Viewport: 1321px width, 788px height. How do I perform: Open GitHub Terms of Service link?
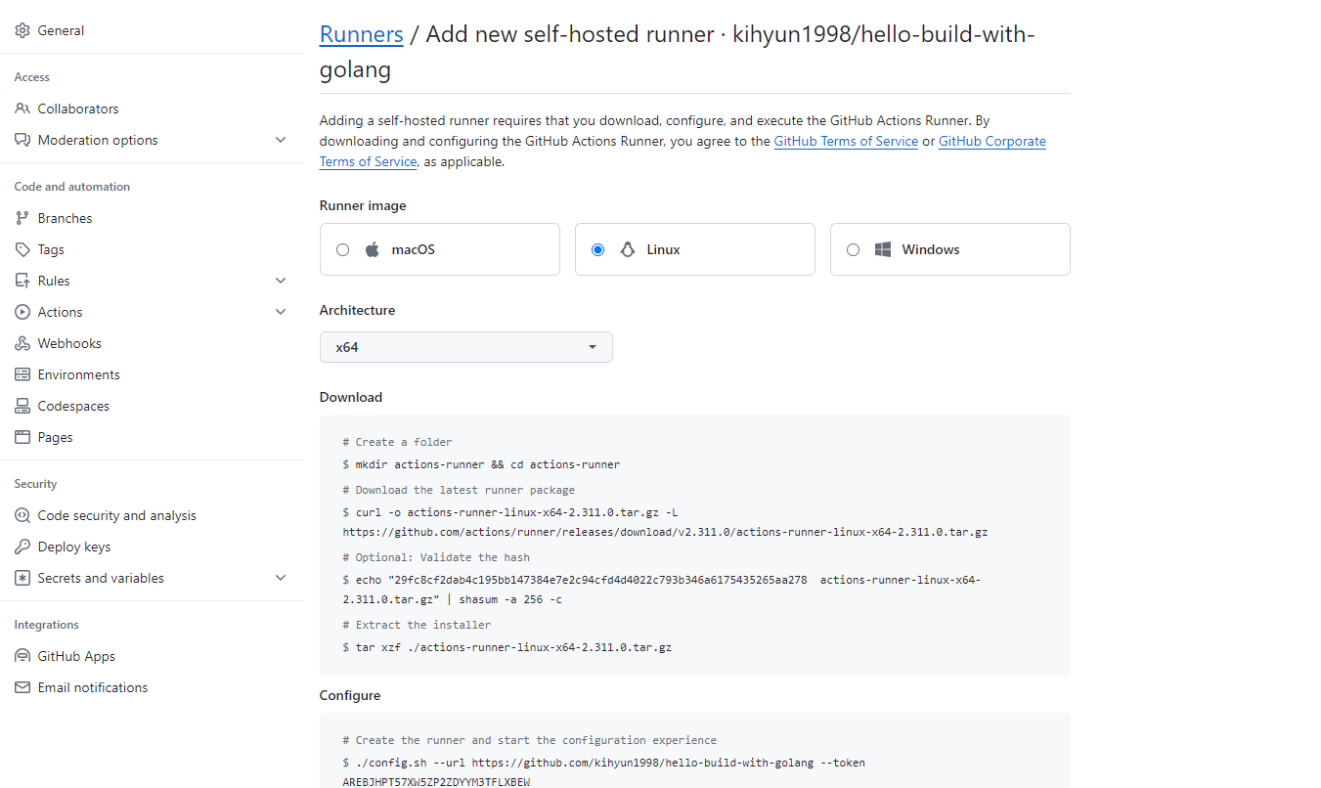tap(846, 141)
